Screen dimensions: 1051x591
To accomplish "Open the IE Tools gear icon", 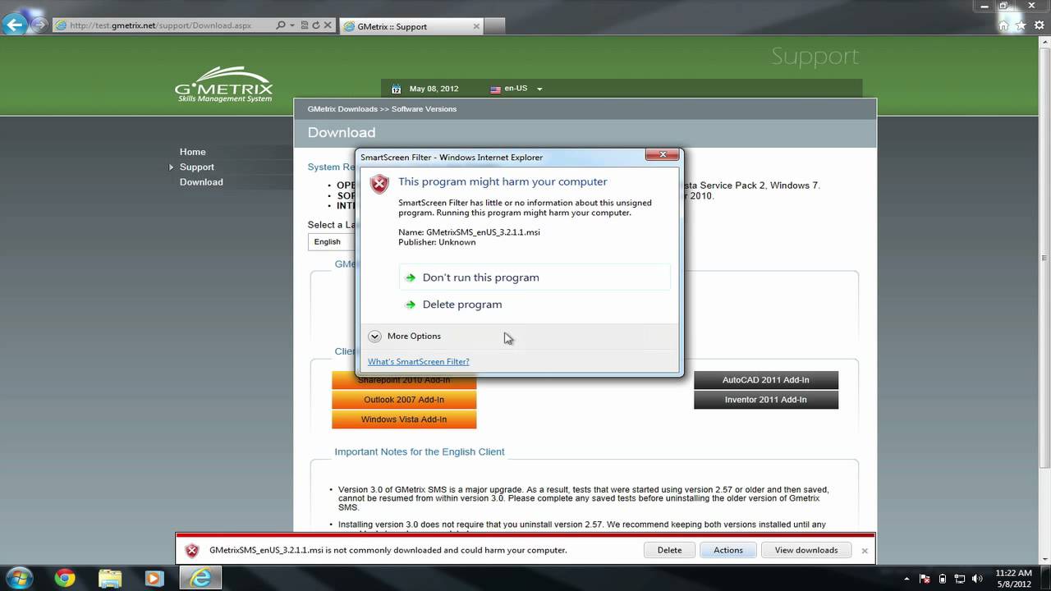I will 1040,25.
